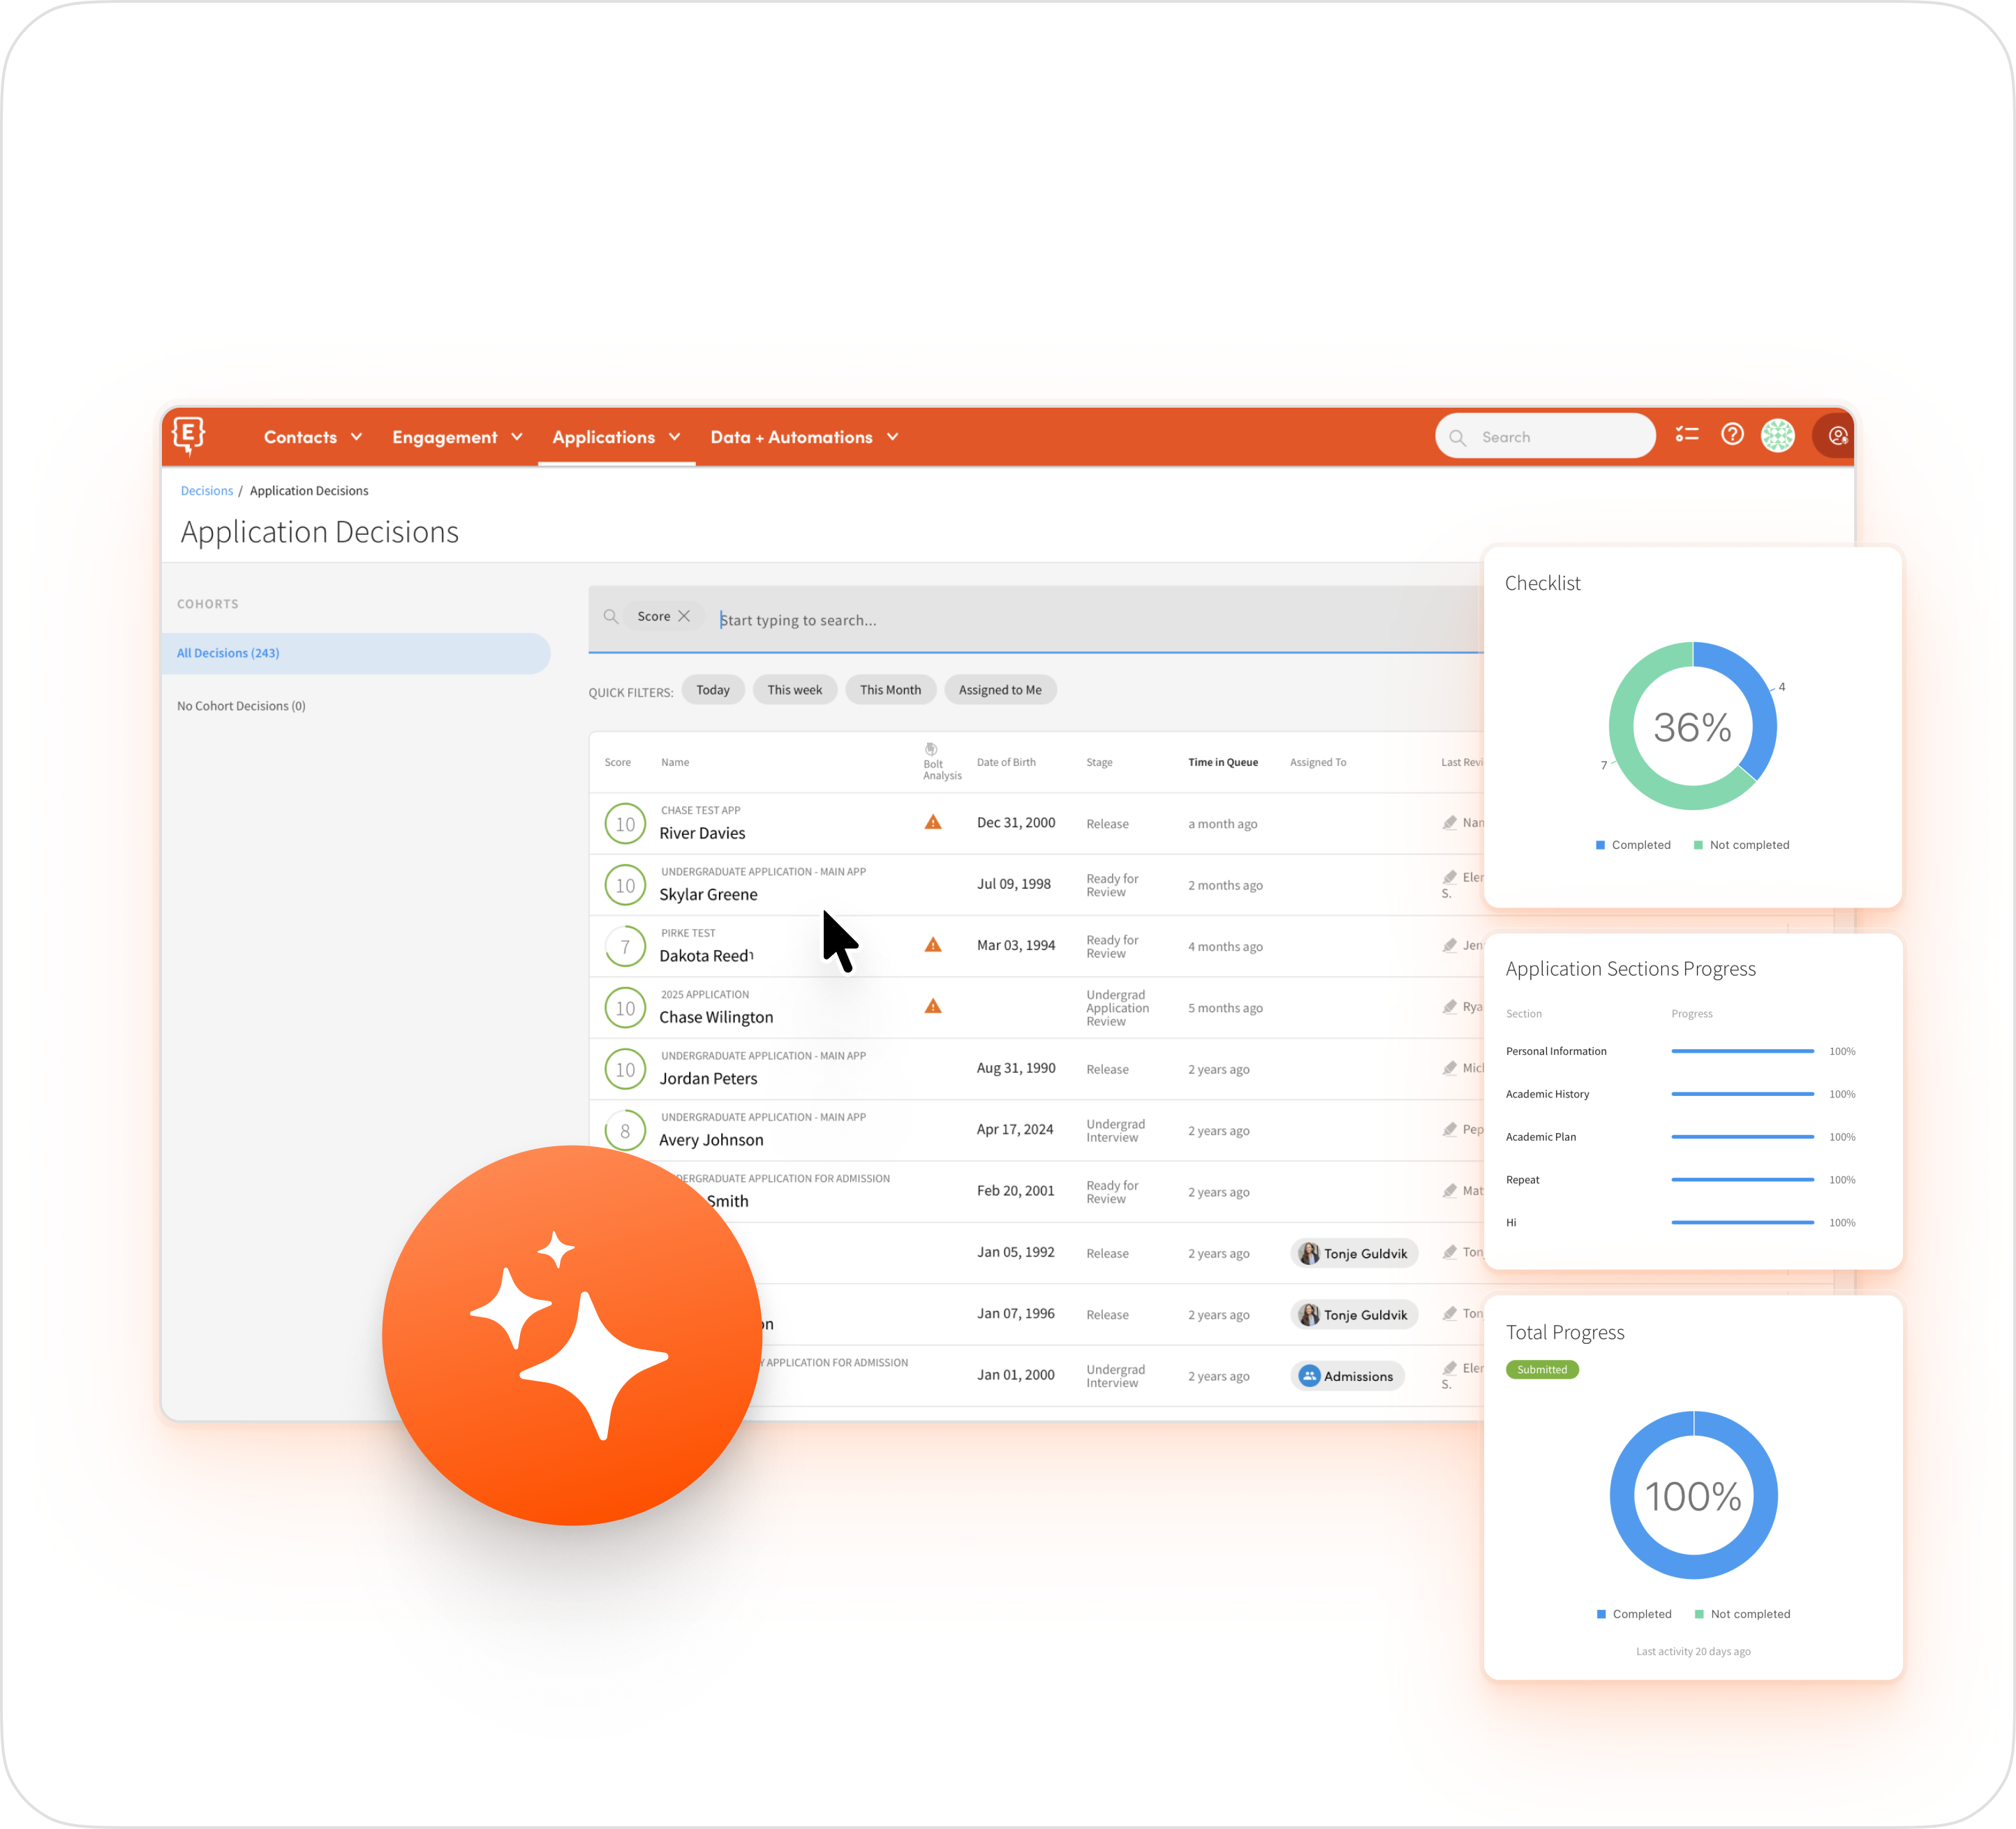
Task: Click the Help question mark icon
Action: 1733,434
